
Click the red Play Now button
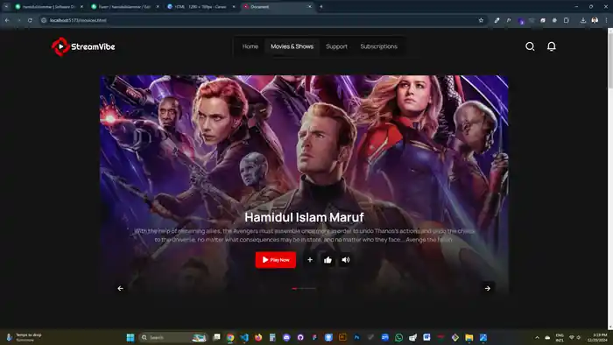(276, 260)
